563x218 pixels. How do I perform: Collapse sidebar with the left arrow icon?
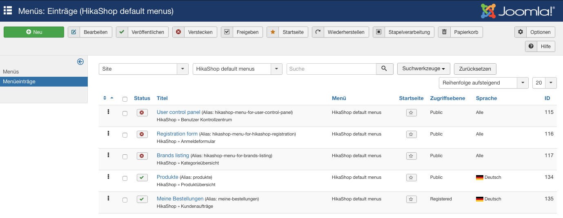click(80, 62)
